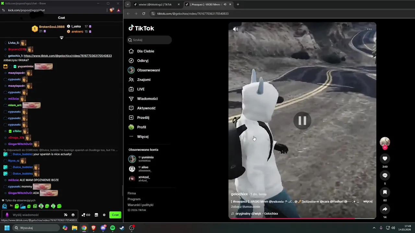Focus the TikTok 'Szukaj' search field

click(149, 40)
